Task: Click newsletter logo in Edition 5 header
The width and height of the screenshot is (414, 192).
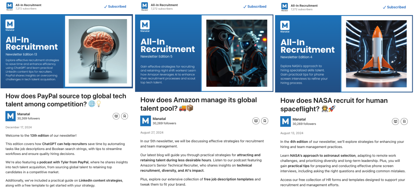Action: pyautogui.click(x=144, y=7)
